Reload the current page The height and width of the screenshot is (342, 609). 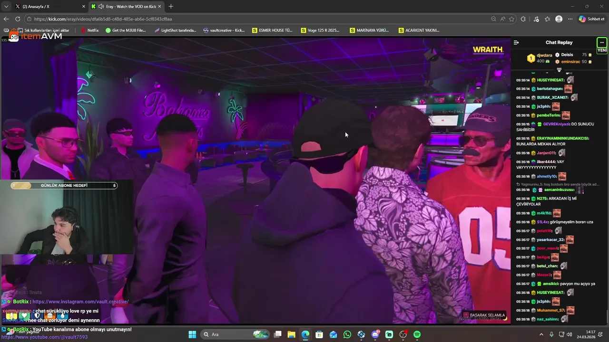coord(18,19)
